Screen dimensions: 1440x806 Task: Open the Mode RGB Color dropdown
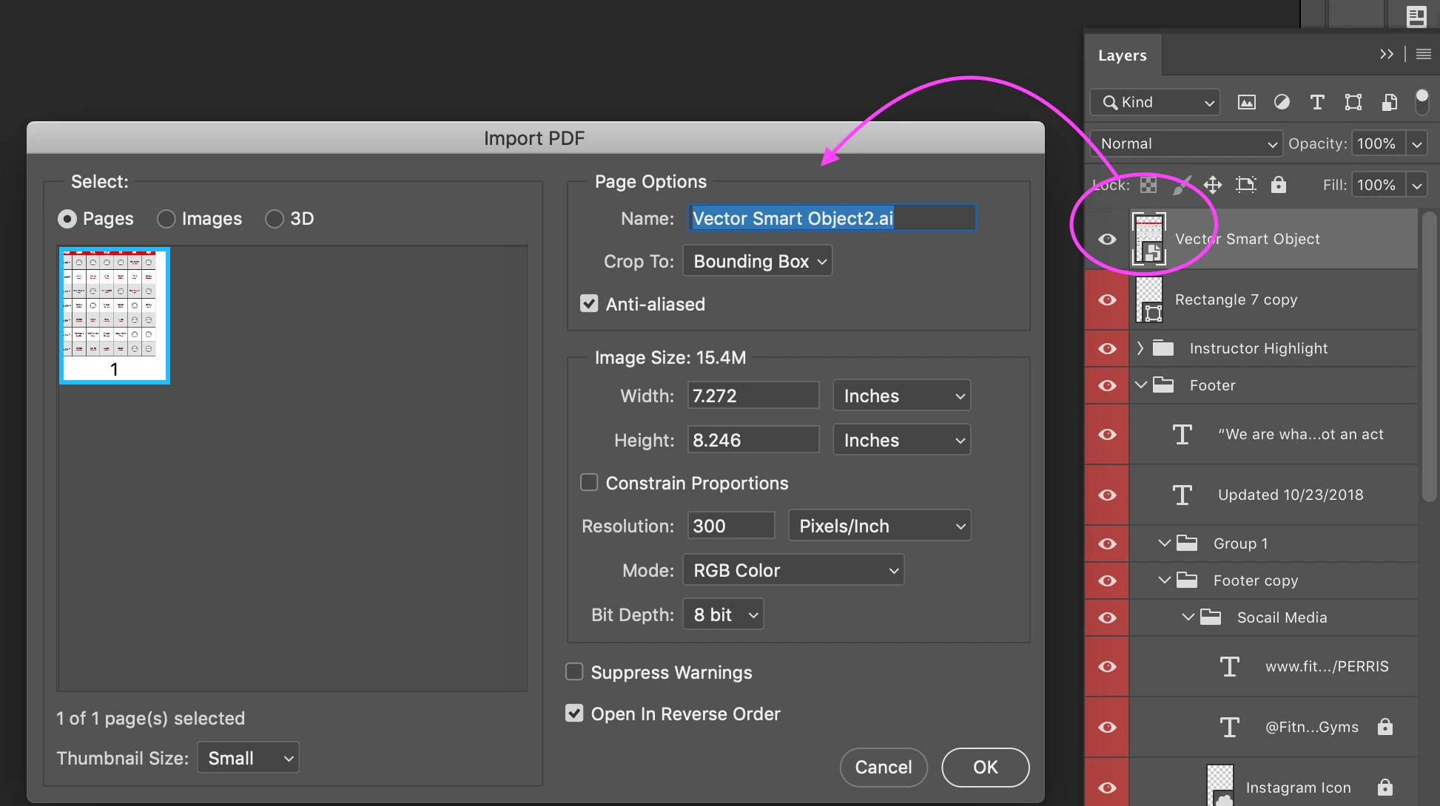coord(793,570)
